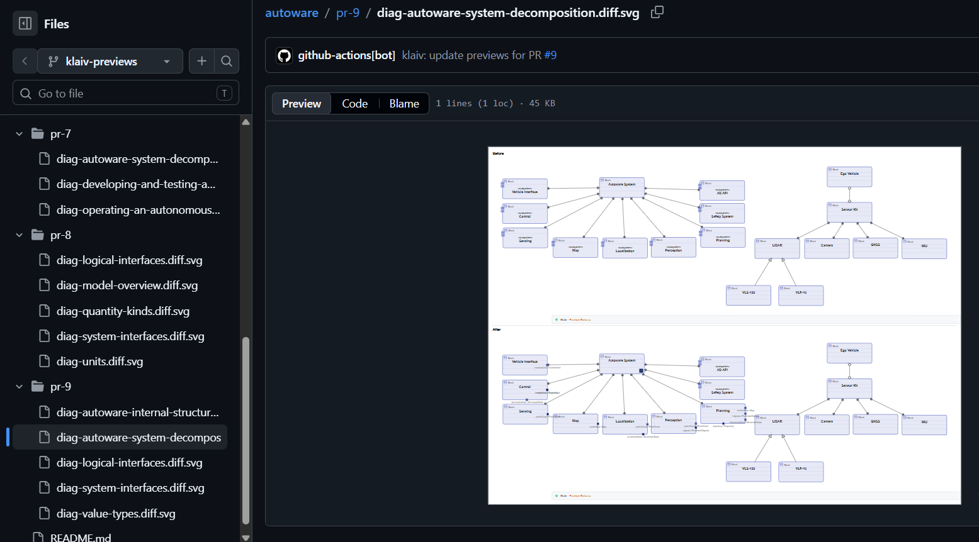Screen dimensions: 979x542
Task: Open diag-logical-interfaces.diff.svg under pr-9
Action: click(x=129, y=463)
